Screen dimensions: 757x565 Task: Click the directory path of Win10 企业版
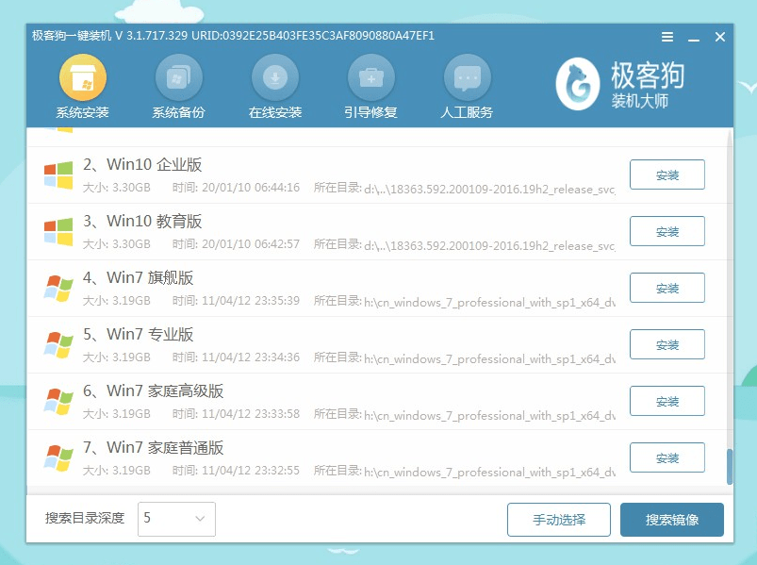[489, 189]
